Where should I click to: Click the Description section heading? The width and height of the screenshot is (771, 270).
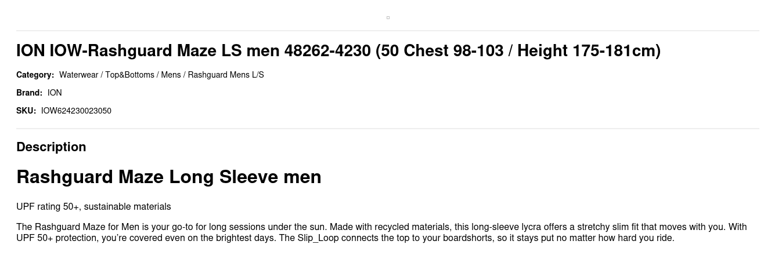point(51,147)
